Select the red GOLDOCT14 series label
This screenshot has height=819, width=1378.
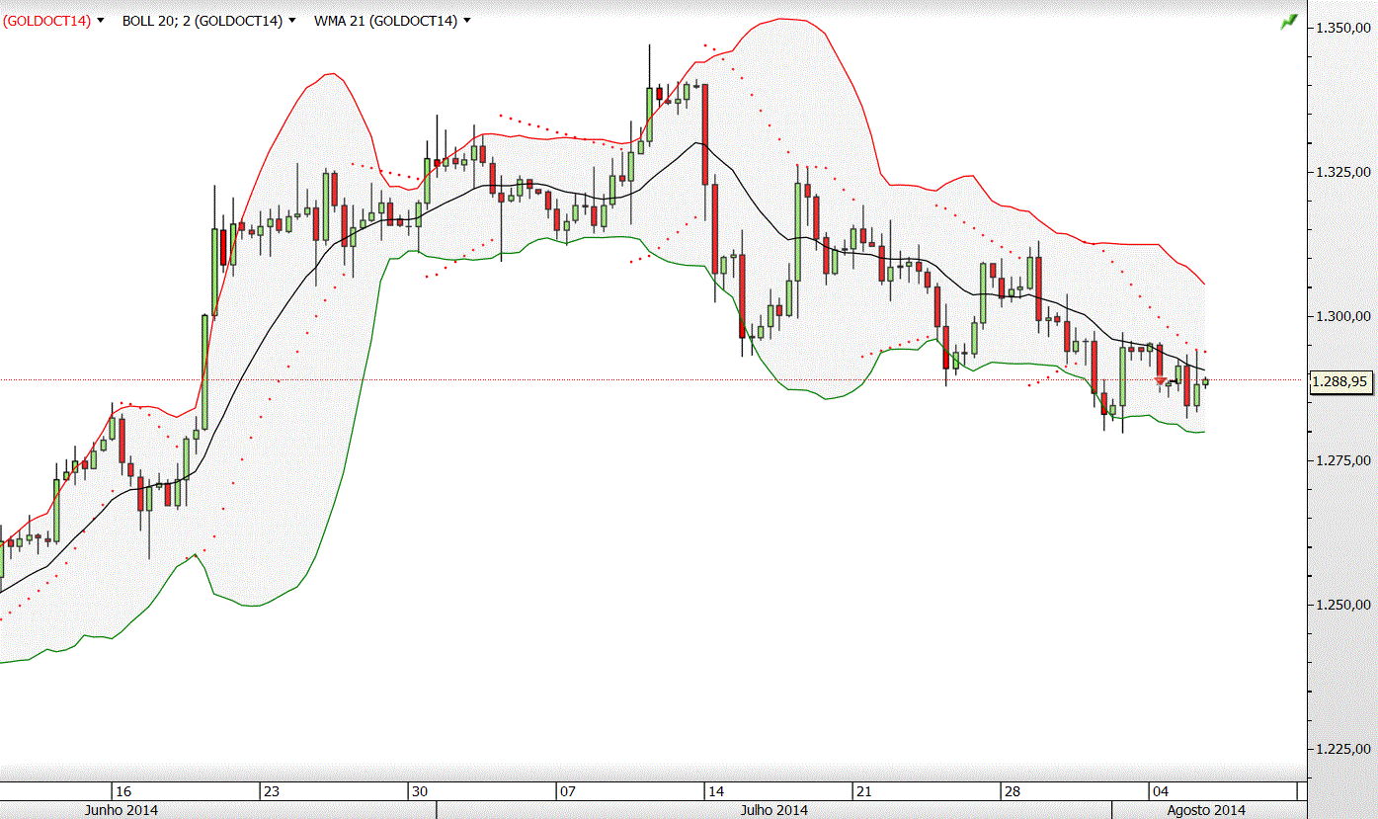point(46,21)
